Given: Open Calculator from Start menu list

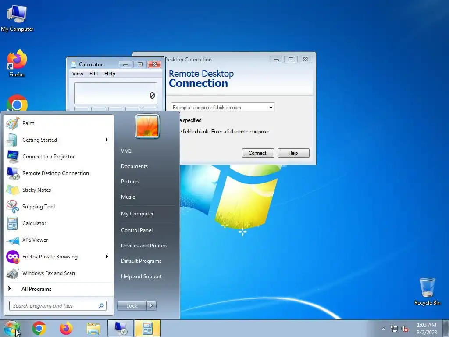Looking at the screenshot, I should (59, 223).
